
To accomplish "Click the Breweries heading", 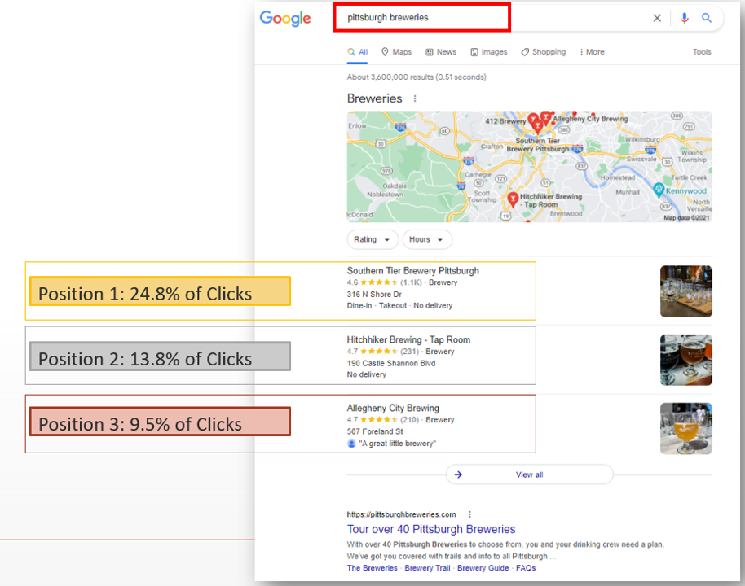I will (x=374, y=98).
